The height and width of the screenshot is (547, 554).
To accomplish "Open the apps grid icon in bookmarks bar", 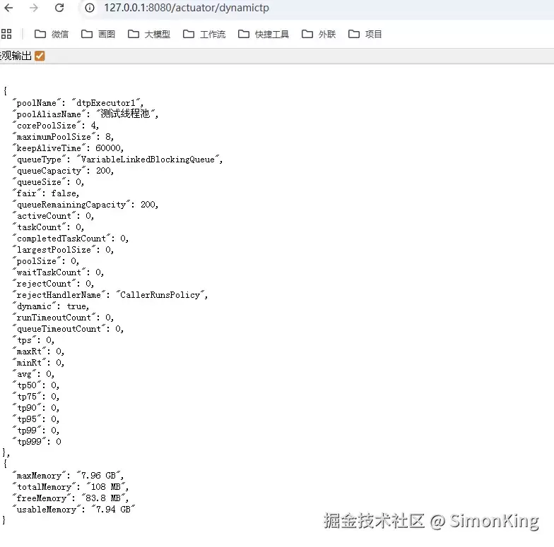I will 6,34.
